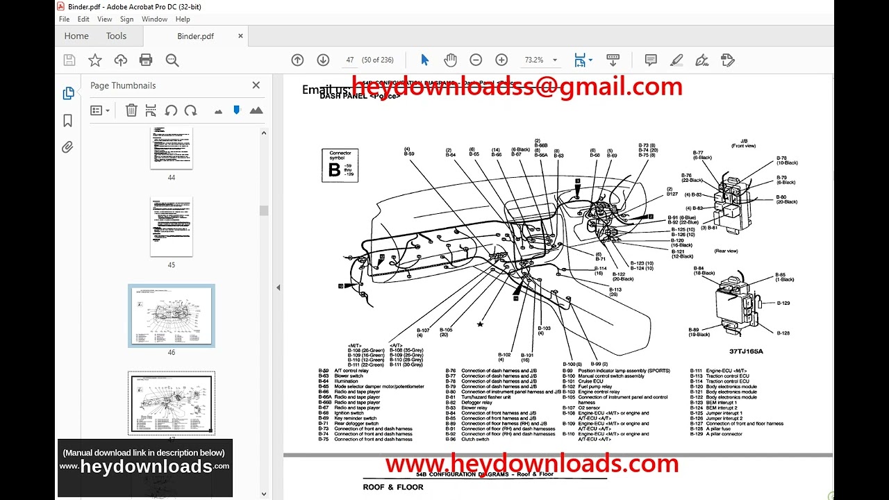
Task: Select page 46 thumbnail
Action: coord(172,316)
